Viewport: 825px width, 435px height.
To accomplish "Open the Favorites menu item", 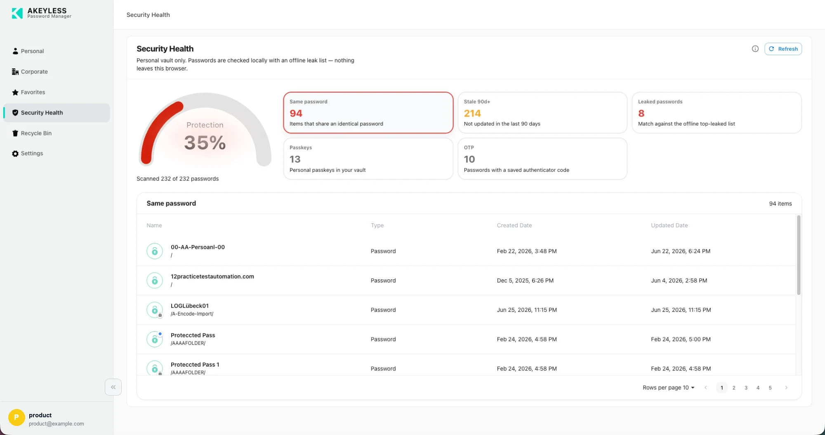I will click(x=57, y=92).
